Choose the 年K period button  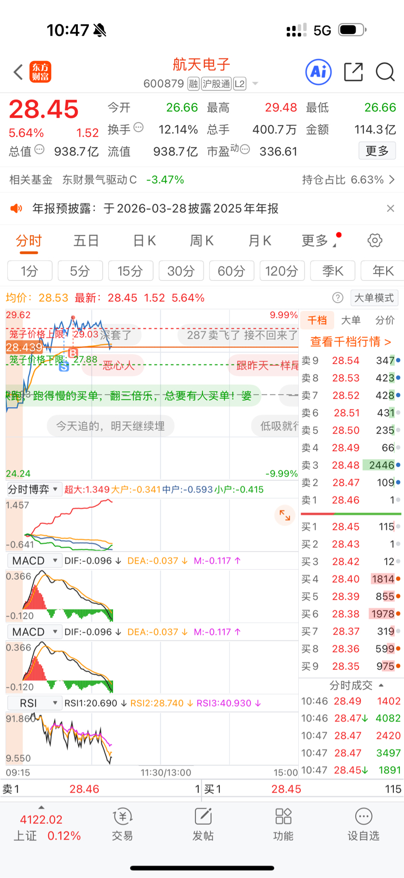click(383, 271)
